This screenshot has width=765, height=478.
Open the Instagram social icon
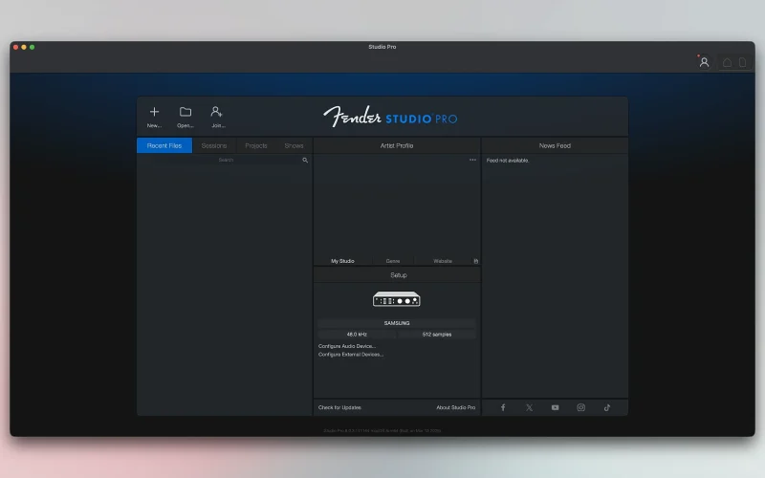click(581, 407)
